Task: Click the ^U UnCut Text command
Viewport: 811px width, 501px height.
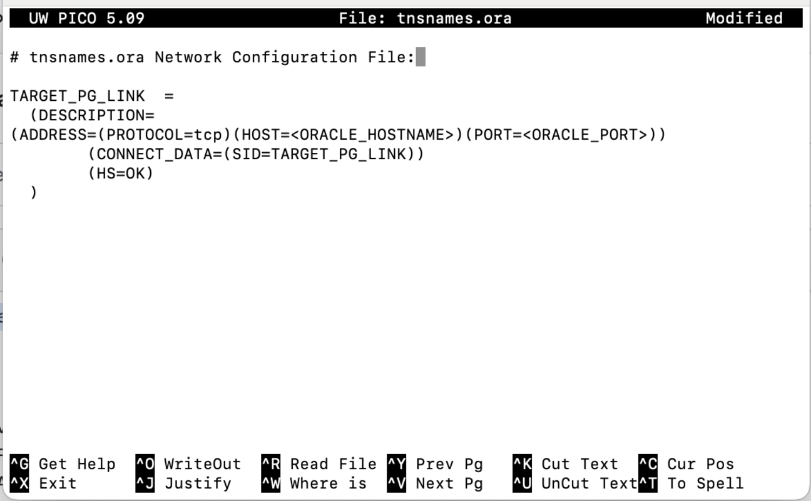Action: [576, 483]
